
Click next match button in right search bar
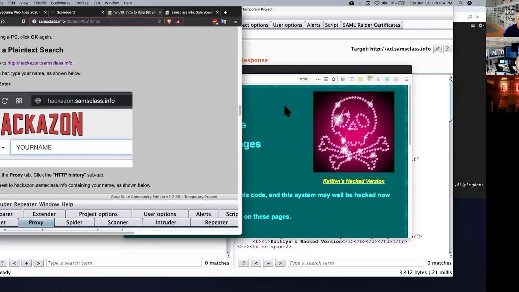point(280,263)
